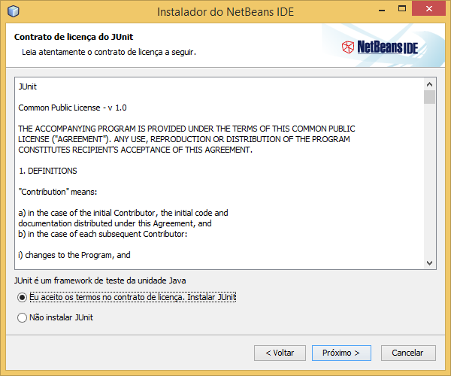Screen dimensions: 451x376
Task: Click 'JUnit é um framework de teste' description
Action: (100, 280)
